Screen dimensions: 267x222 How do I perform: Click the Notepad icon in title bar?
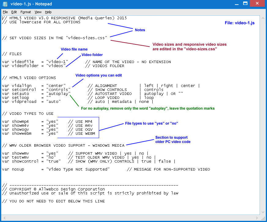point(5,4)
